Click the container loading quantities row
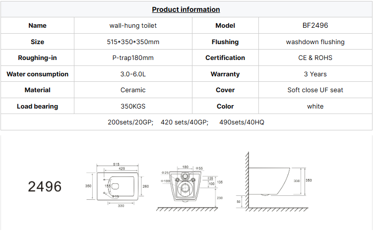 (186, 122)
